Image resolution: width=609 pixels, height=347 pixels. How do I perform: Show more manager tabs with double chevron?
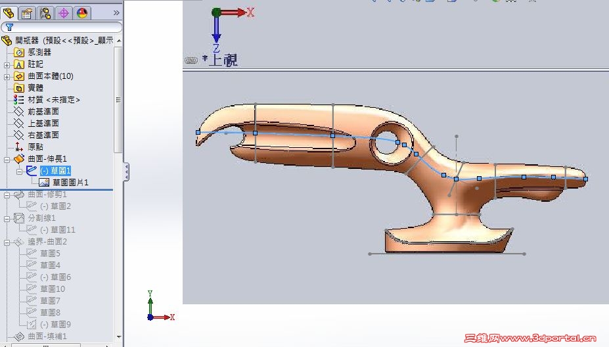(x=116, y=13)
